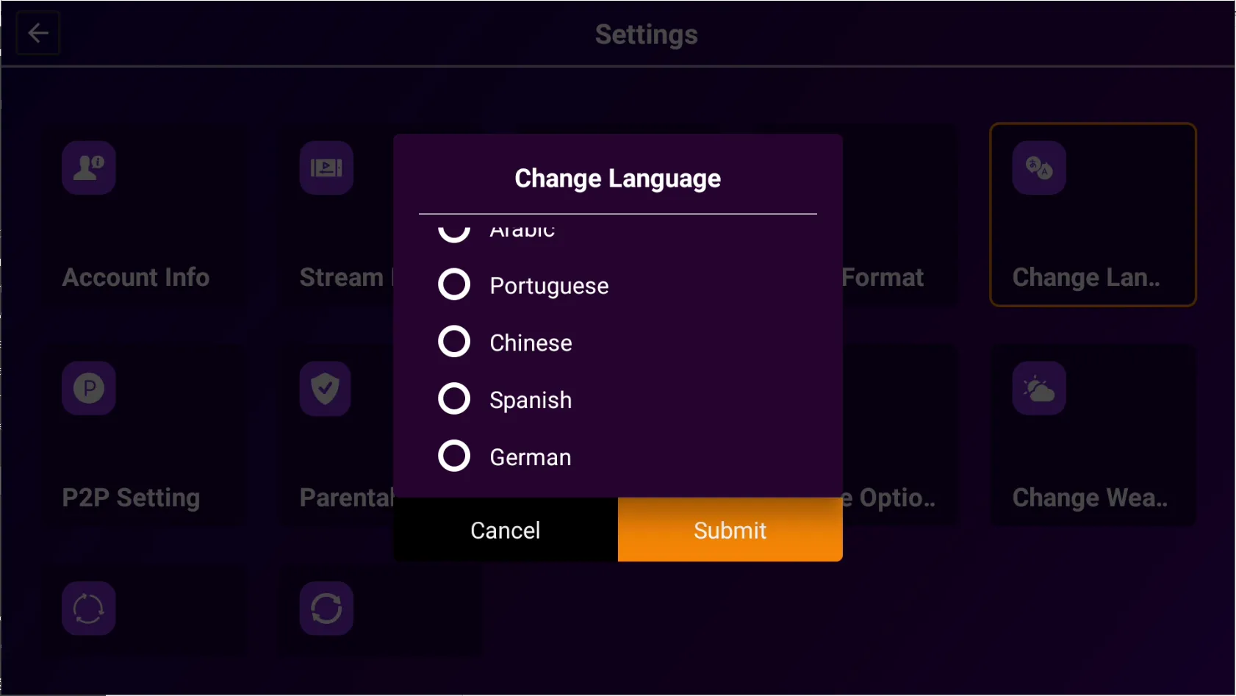Open the P2P Setting icon
Image resolution: width=1236 pixels, height=696 pixels.
pos(89,388)
